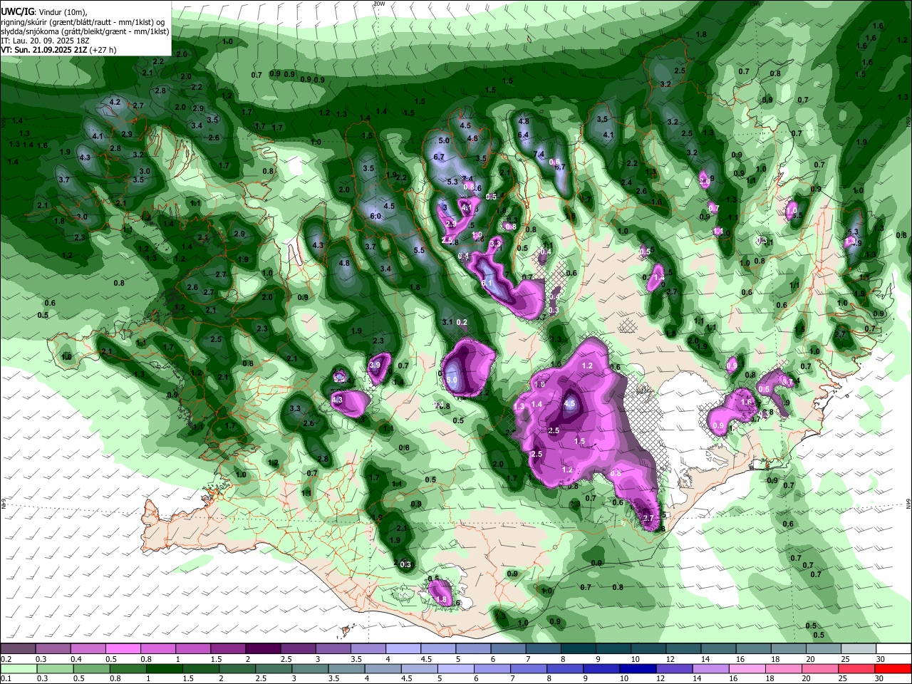Click the 'slydda/snjókoma' legend description line

(x=85, y=31)
